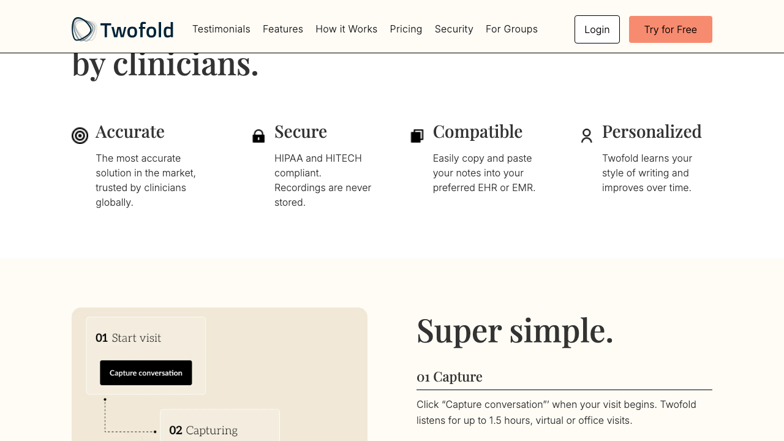The image size is (784, 441).
Task: Click the Accurate target icon
Action: 80,135
